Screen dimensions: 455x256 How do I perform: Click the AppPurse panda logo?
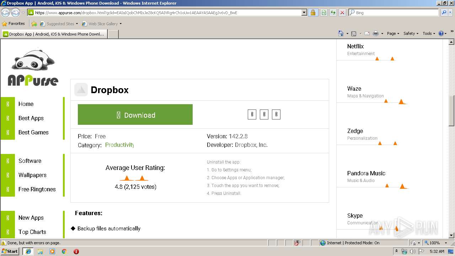click(33, 68)
